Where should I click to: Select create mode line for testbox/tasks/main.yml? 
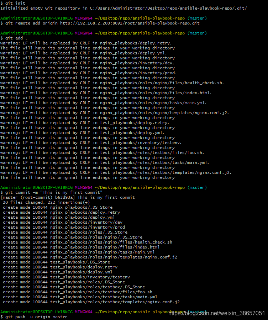coord(80,297)
